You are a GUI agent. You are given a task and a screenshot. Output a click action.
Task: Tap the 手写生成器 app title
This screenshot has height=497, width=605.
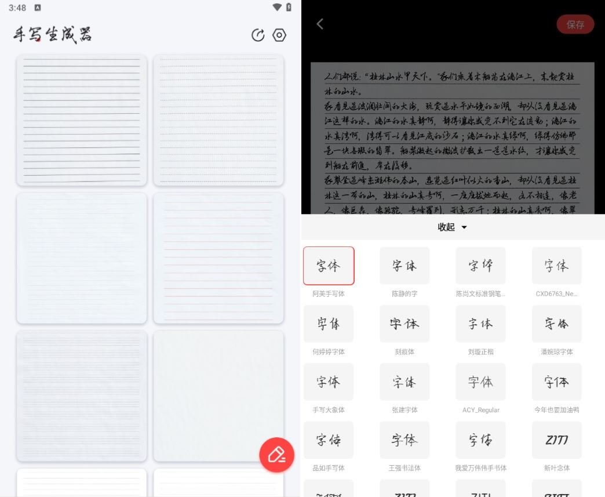(x=53, y=34)
